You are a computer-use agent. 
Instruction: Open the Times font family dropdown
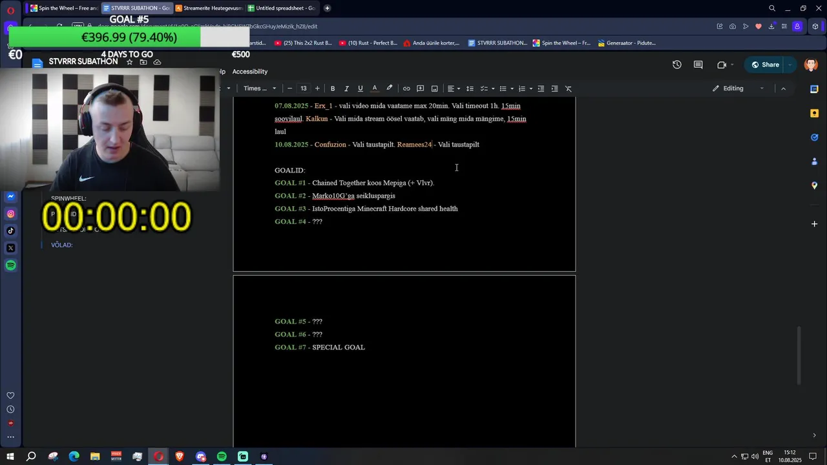pyautogui.click(x=260, y=88)
